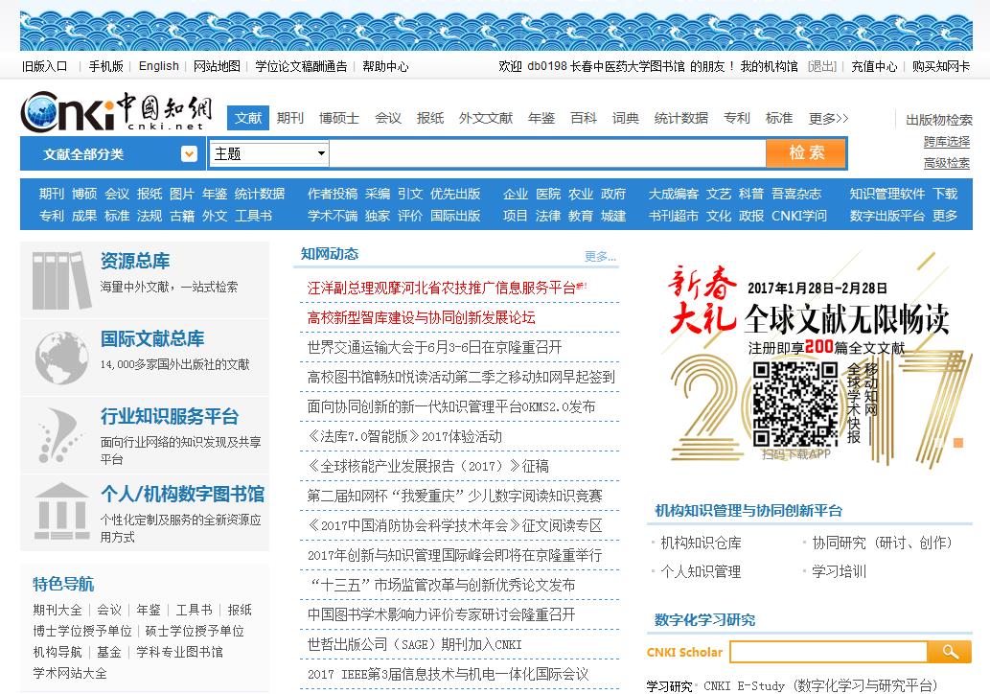The image size is (990, 694).
Task: Click 作者投稿 in blue nav bar
Action: tap(333, 194)
